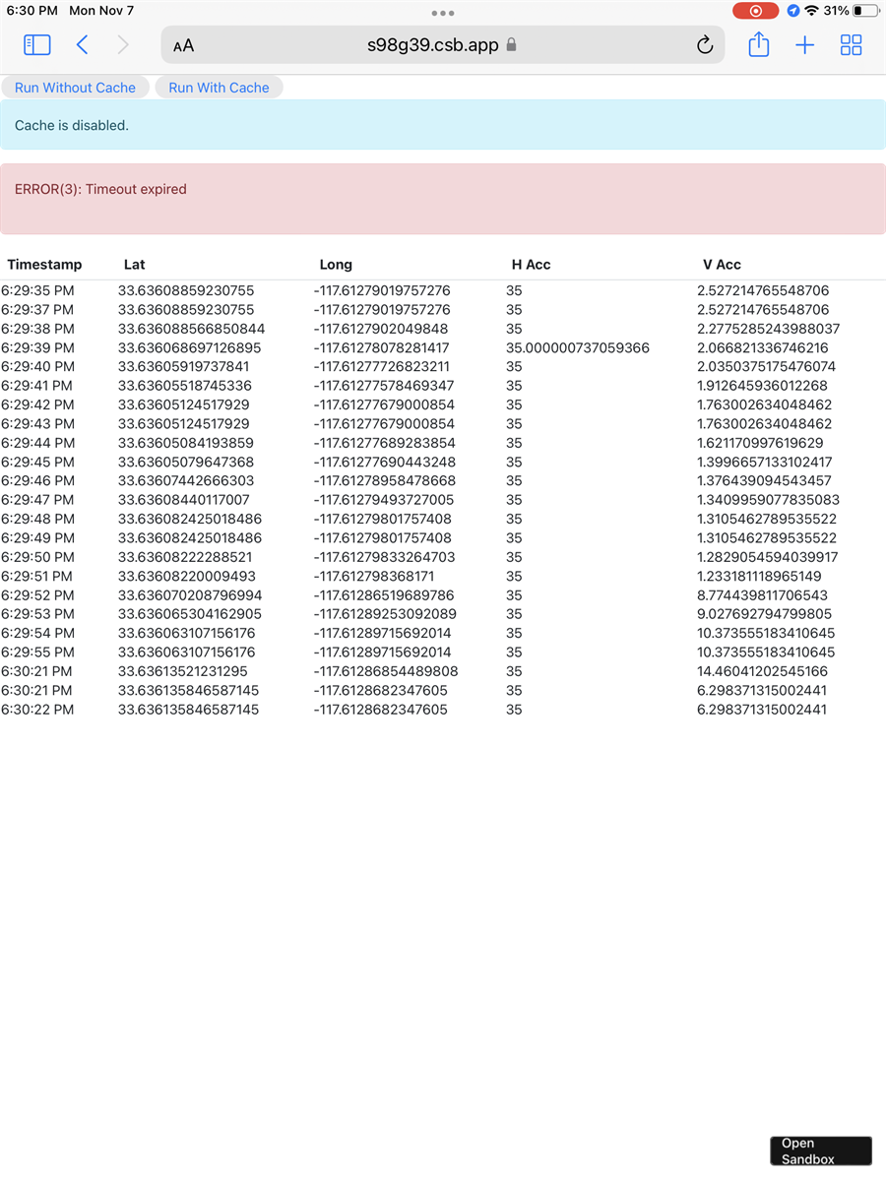Select V Acc value 8.774439811706543
The height and width of the screenshot is (1181, 886).
tap(763, 595)
